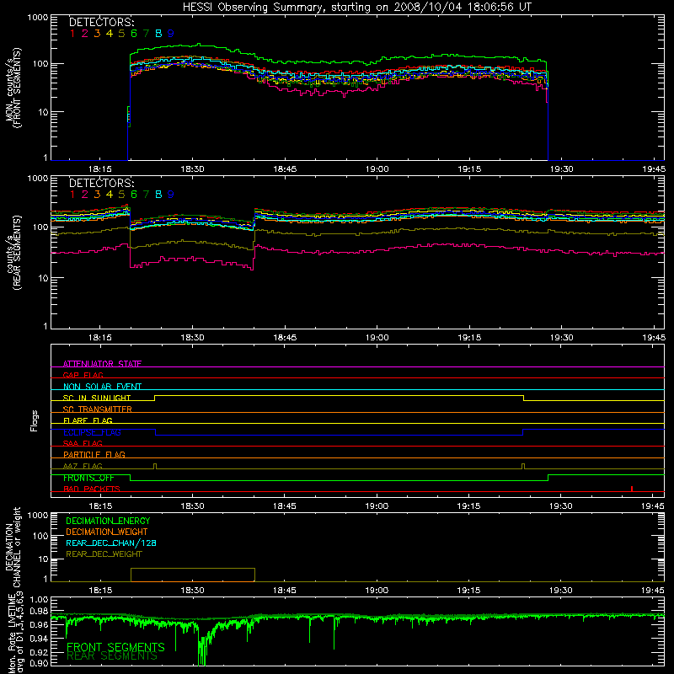Screen dimensions: 674x674
Task: Click the BAD_PACKETS flag label
Action: pos(92,489)
